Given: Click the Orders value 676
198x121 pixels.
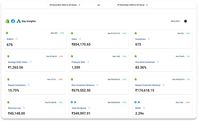Looking at the screenshot, I should pos(9,45).
